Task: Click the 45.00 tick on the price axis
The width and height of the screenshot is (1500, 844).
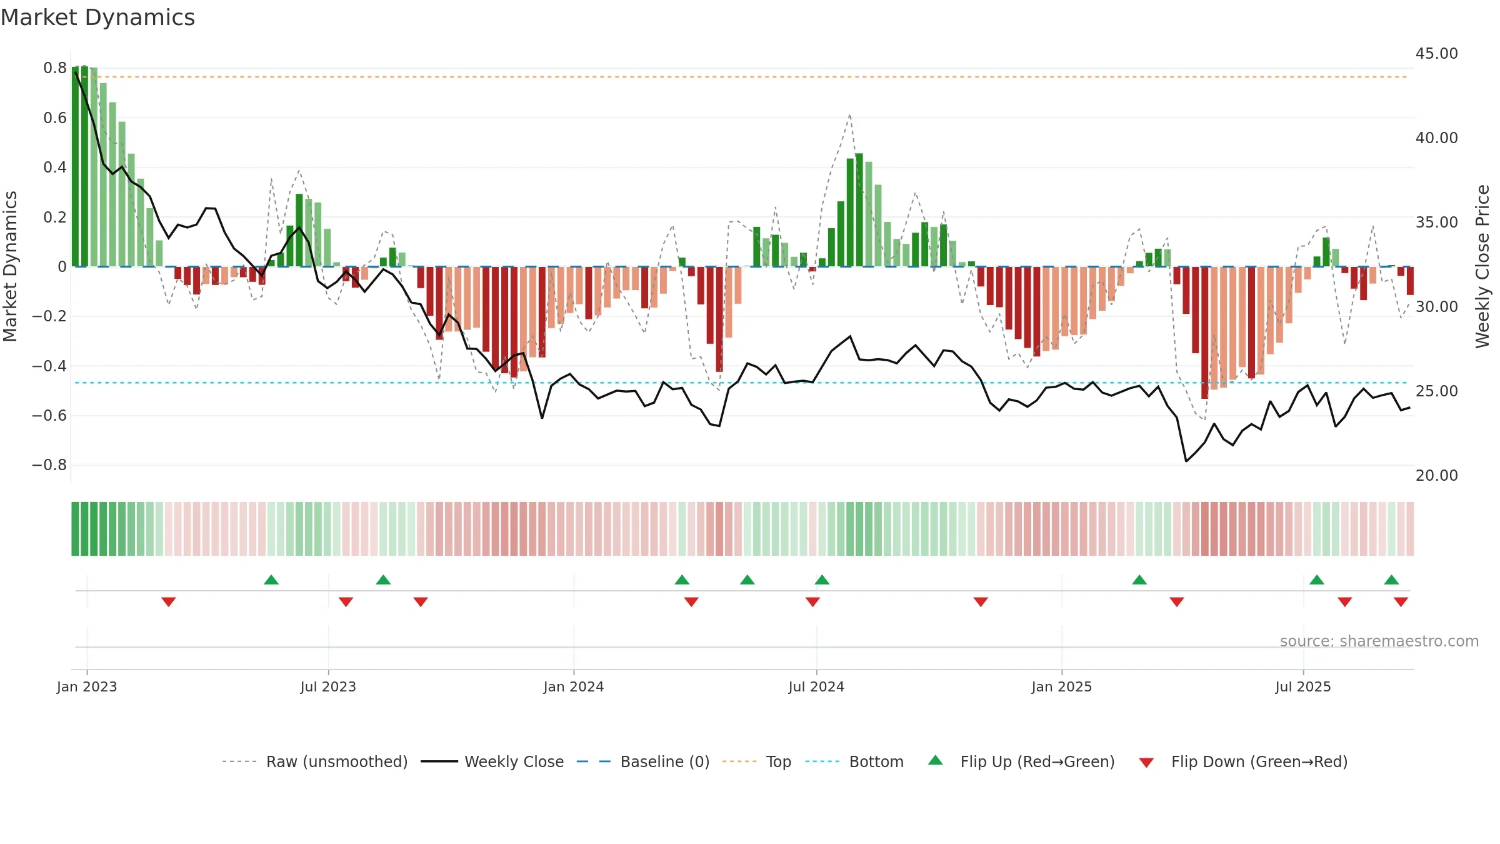Action: pos(1437,53)
